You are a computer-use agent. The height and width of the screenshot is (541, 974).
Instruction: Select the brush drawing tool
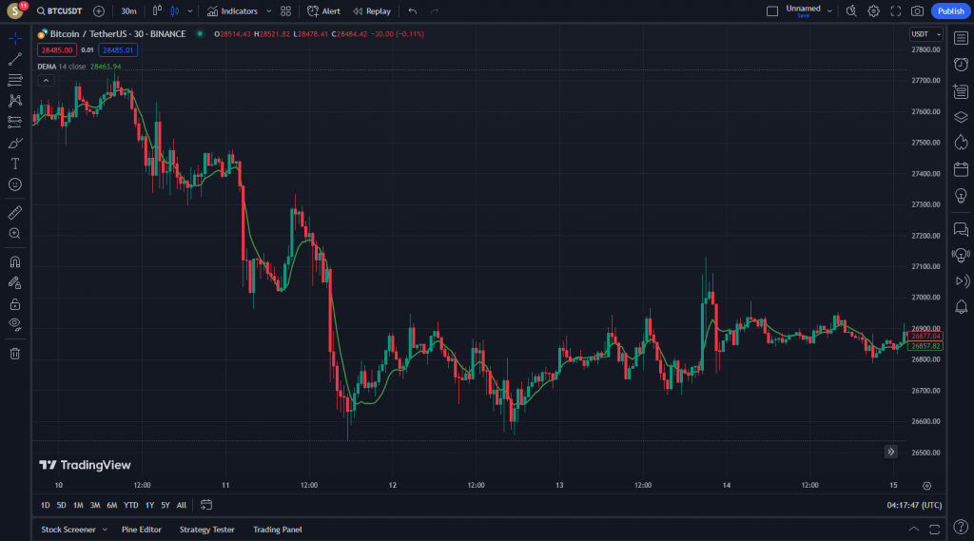click(x=15, y=143)
